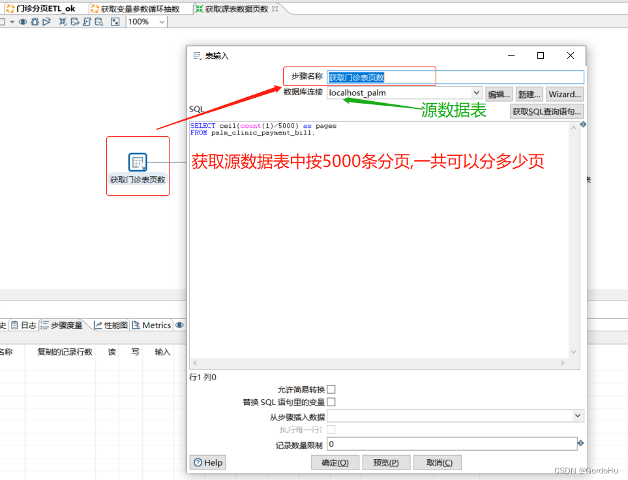628x480 pixels.
Task: Click the Help button
Action: [208, 463]
